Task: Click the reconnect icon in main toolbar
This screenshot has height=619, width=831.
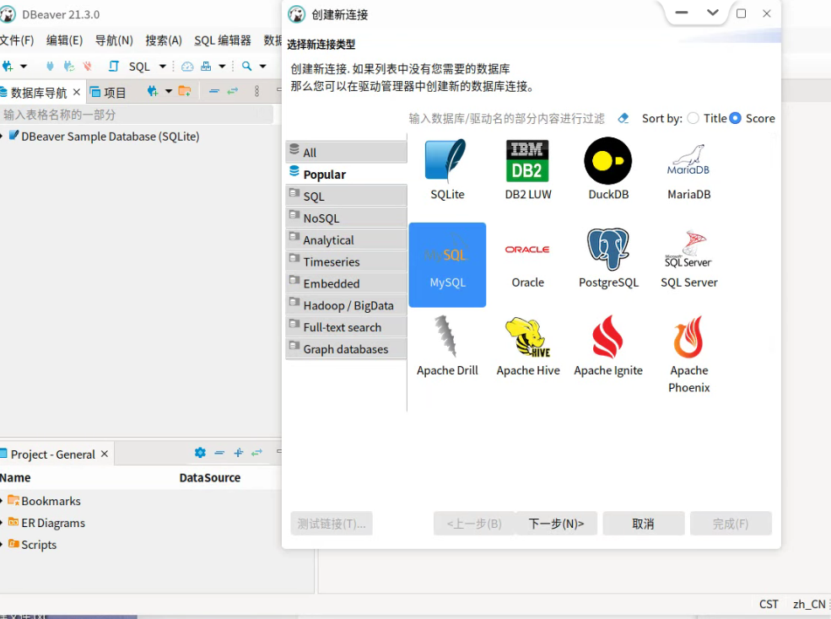Action: (69, 67)
